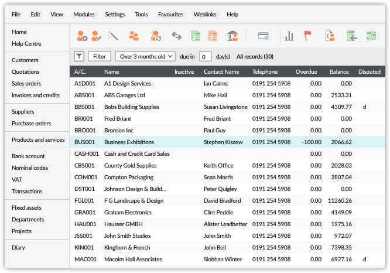The image size is (390, 273).
Task: Open Nominal codes in the sidebar
Action: pos(30,168)
